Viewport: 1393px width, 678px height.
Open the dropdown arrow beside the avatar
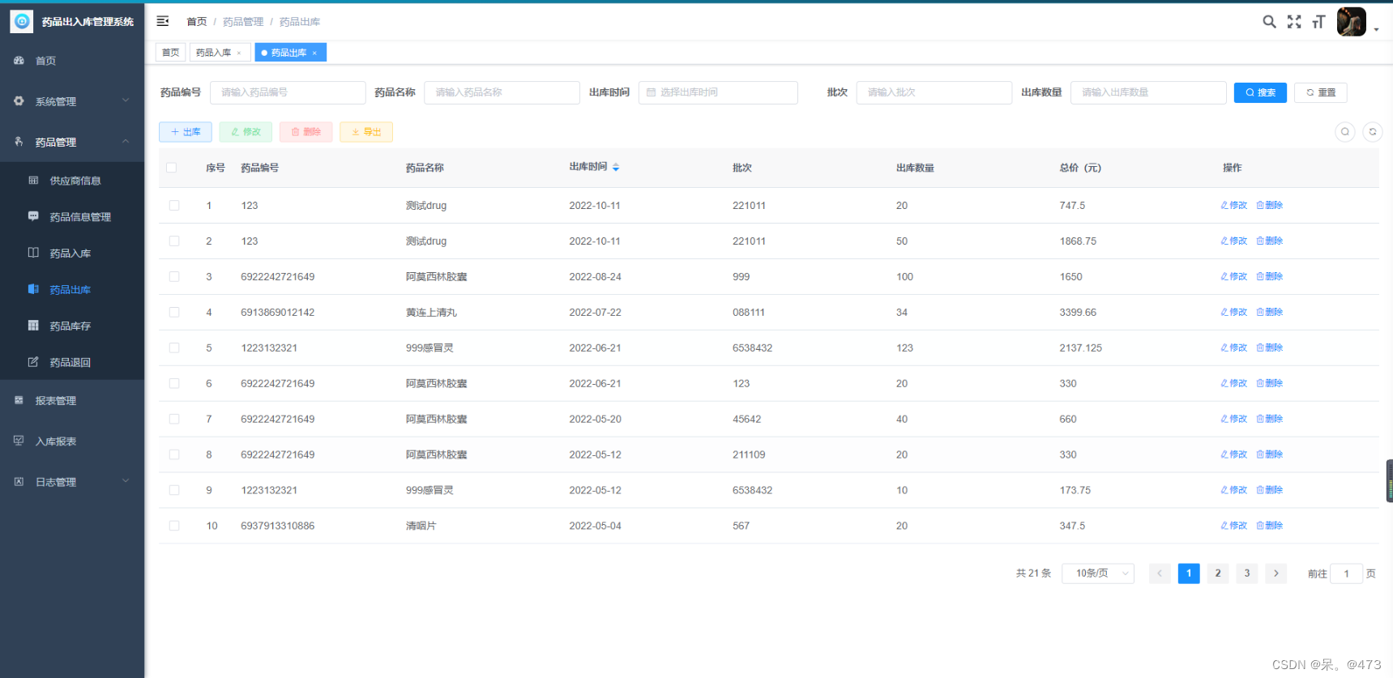click(1376, 30)
